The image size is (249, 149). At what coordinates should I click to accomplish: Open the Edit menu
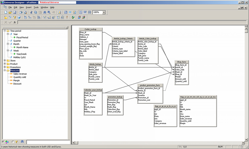point(15,7)
